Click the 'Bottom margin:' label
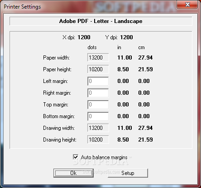201x188 pixels. coord(59,116)
